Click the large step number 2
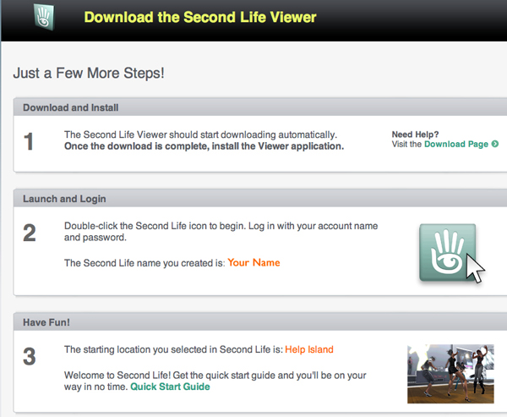Screen dimensions: 507x417 point(30,233)
